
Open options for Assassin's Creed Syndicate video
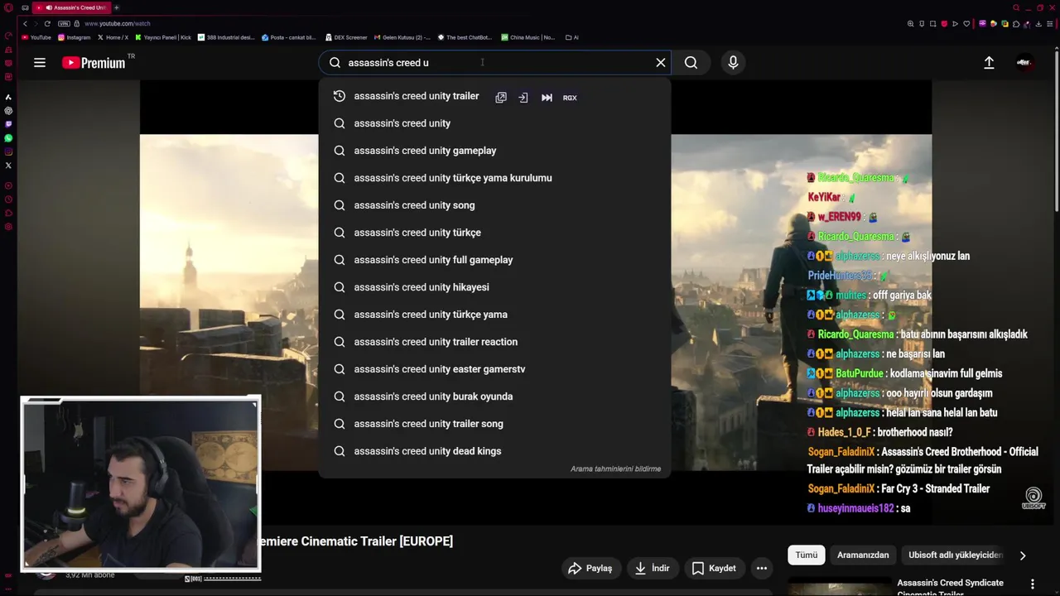pos(1032,583)
